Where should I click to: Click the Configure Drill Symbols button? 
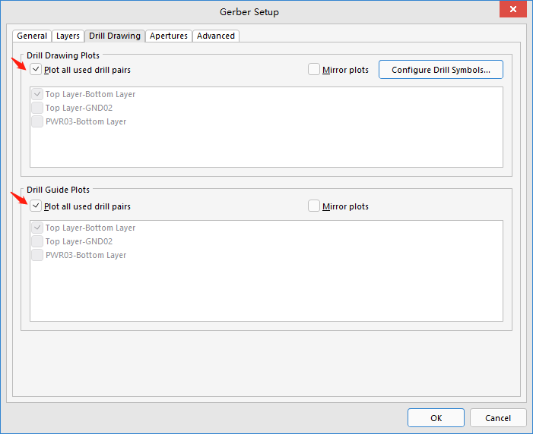point(440,70)
